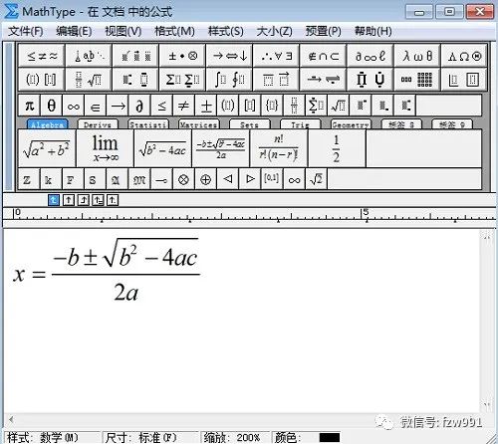Insert curly braces template from small bar
This screenshot has width=498, height=444.
pyautogui.click(x=272, y=106)
